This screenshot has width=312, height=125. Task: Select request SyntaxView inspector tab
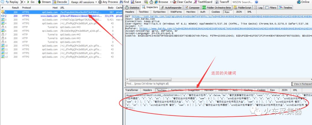[x=159, y=12]
